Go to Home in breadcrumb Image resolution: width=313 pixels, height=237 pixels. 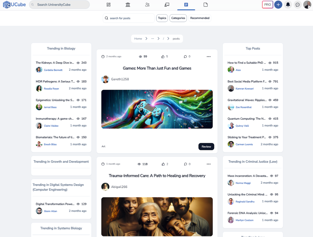coord(138,39)
